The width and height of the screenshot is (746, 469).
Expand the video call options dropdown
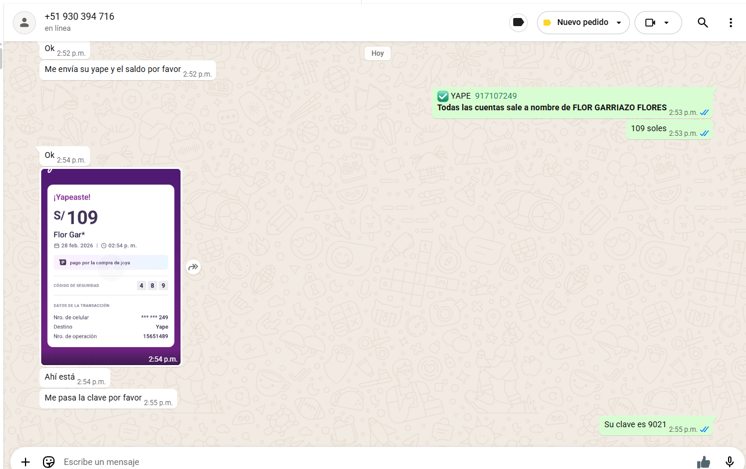666,23
